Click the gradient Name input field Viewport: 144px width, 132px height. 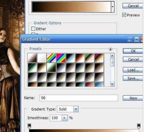[x=79, y=98]
